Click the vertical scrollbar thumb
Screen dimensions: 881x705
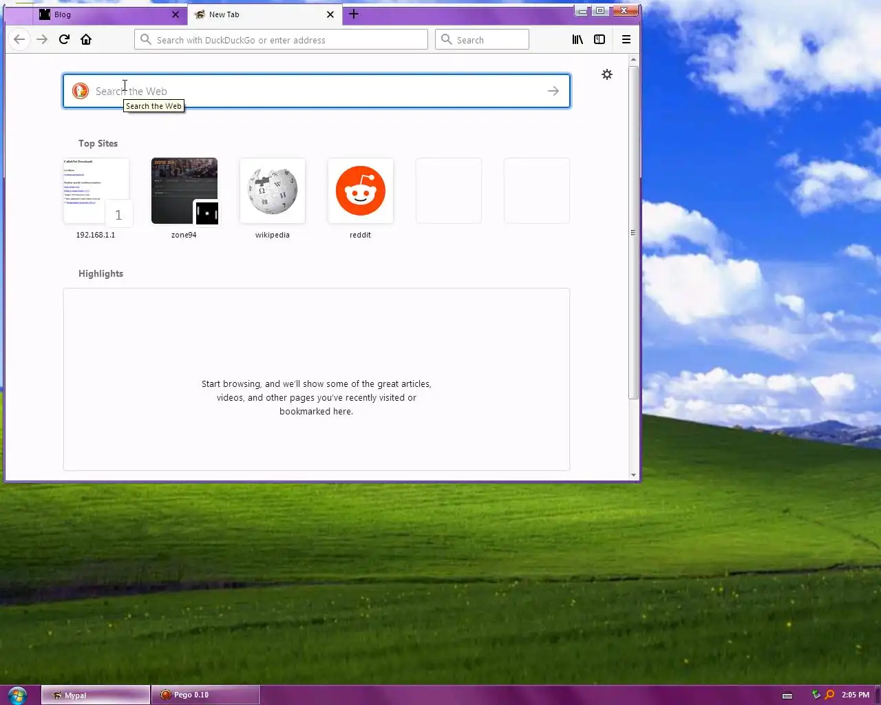[x=633, y=233]
